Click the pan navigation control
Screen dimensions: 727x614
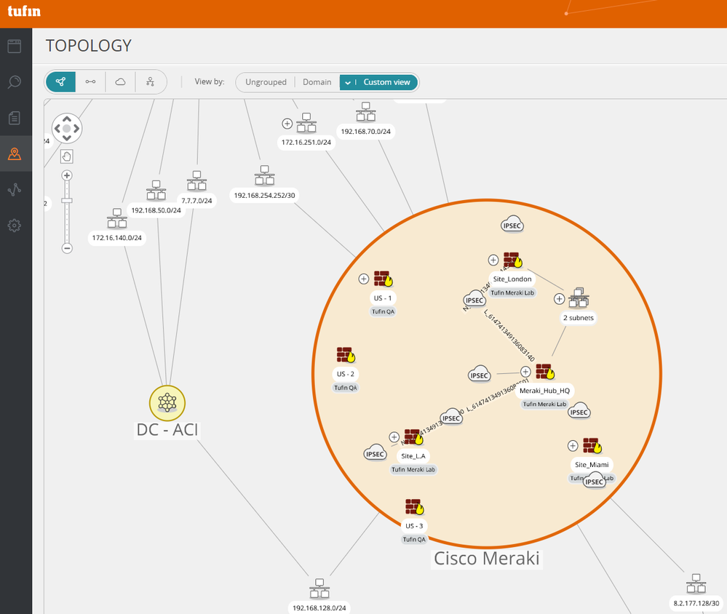[67, 128]
